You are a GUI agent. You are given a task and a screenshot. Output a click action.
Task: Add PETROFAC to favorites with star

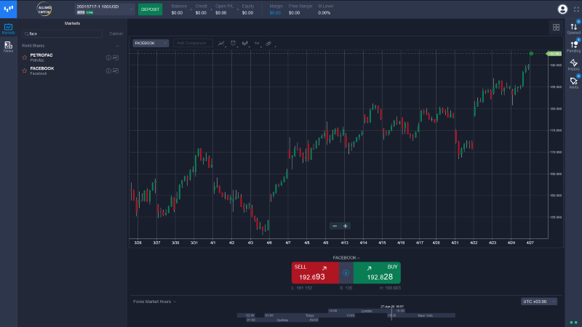(25, 57)
